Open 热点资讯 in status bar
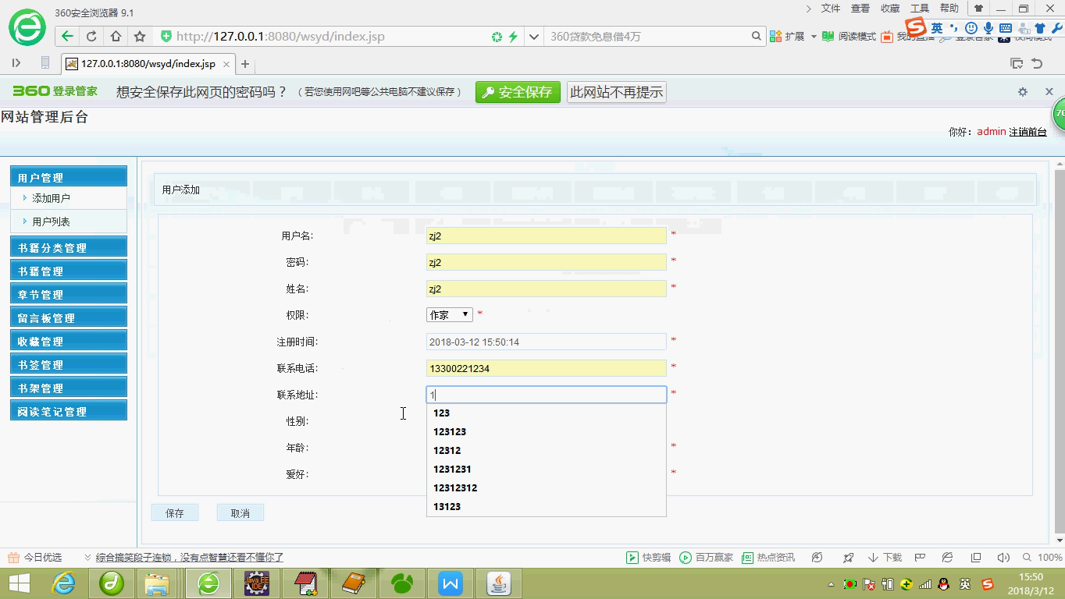Viewport: 1065px width, 599px height. click(x=768, y=557)
